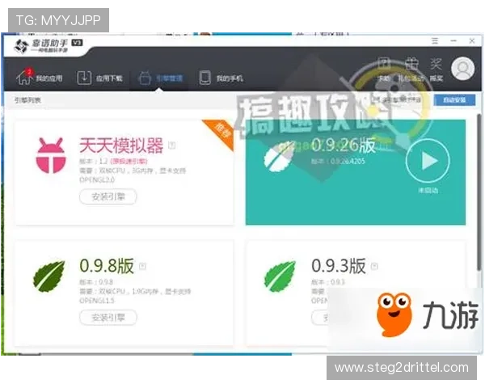
Task: Click the dark green leaf icon of 0.9.8版
Action: click(49, 276)
